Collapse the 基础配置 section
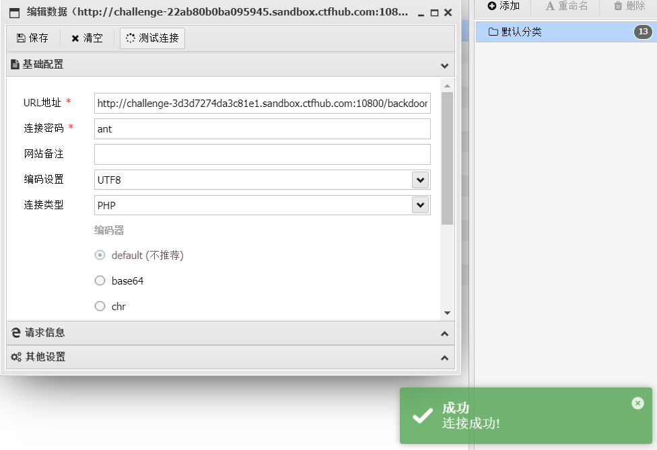657x450 pixels. pyautogui.click(x=444, y=65)
